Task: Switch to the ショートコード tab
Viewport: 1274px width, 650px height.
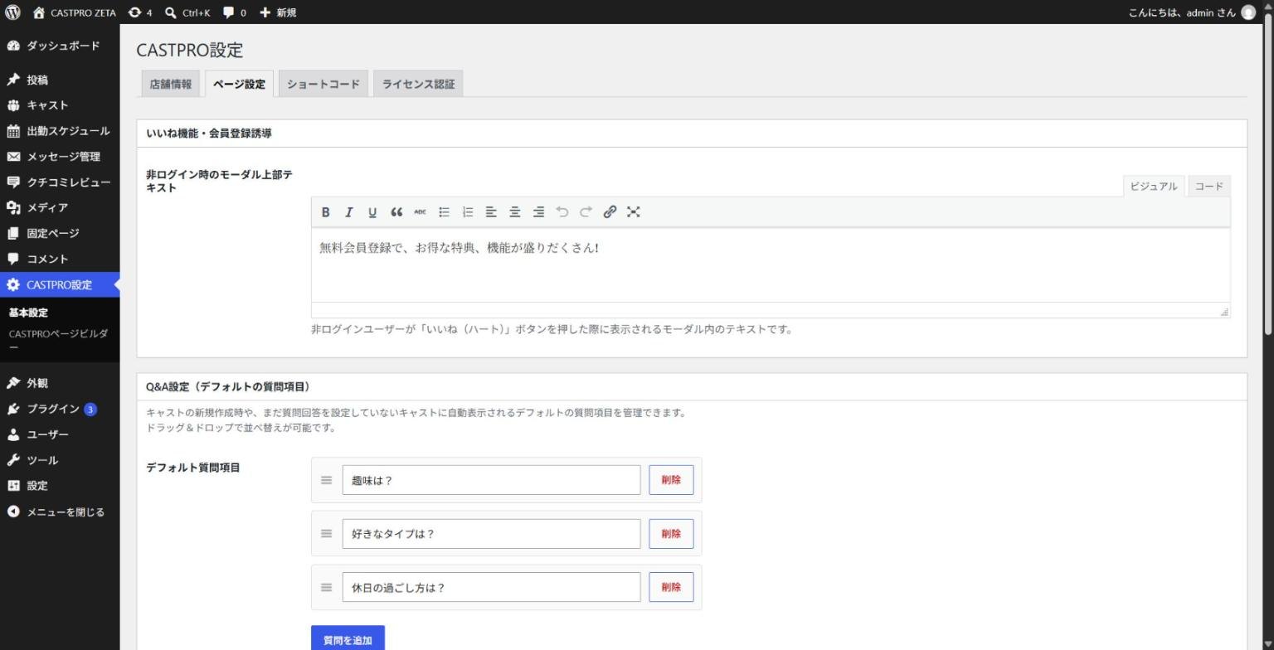Action: coord(323,84)
